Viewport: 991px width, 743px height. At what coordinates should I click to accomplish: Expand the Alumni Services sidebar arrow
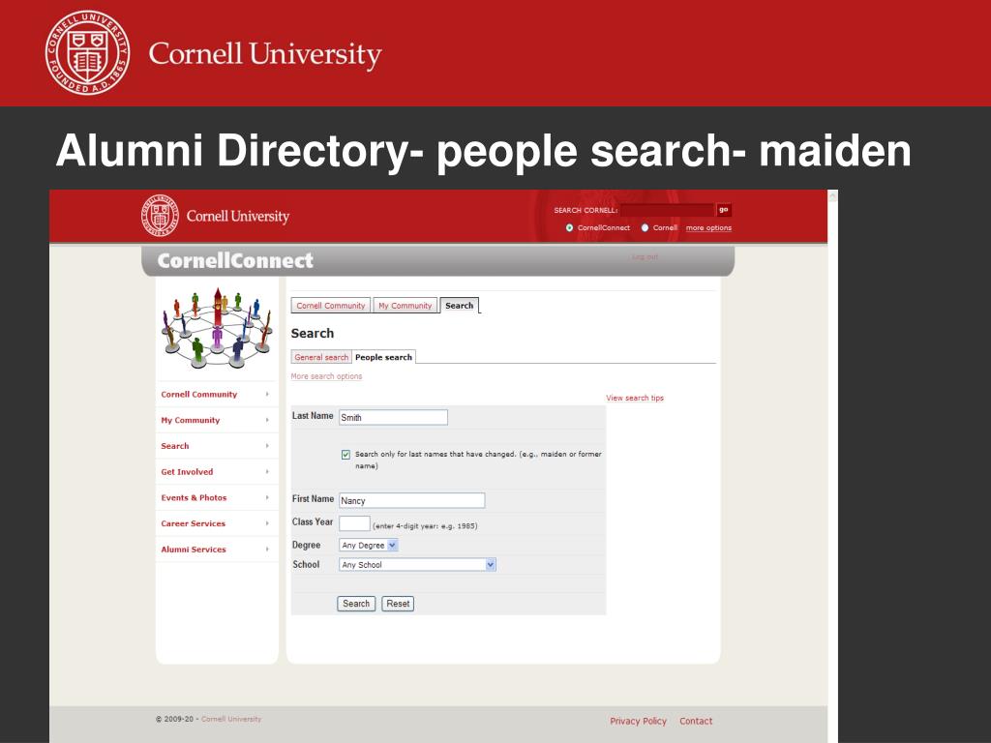pyautogui.click(x=267, y=550)
